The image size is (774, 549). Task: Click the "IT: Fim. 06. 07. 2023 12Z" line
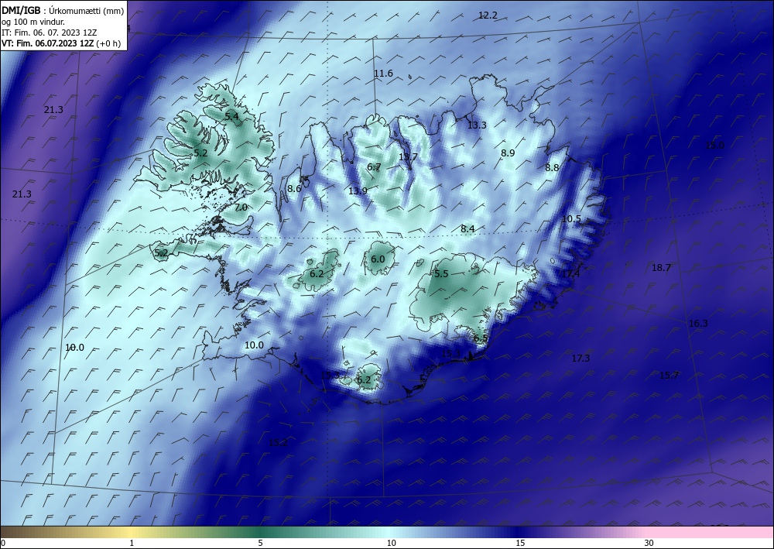49,33
